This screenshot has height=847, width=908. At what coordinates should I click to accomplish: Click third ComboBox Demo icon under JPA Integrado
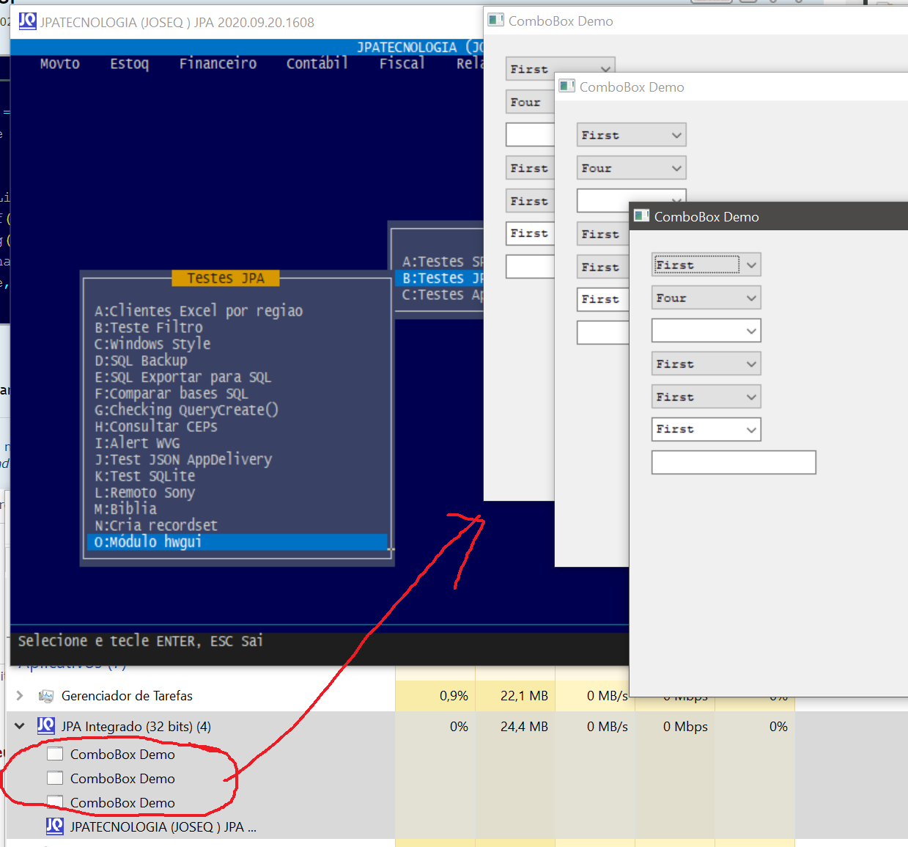55,802
